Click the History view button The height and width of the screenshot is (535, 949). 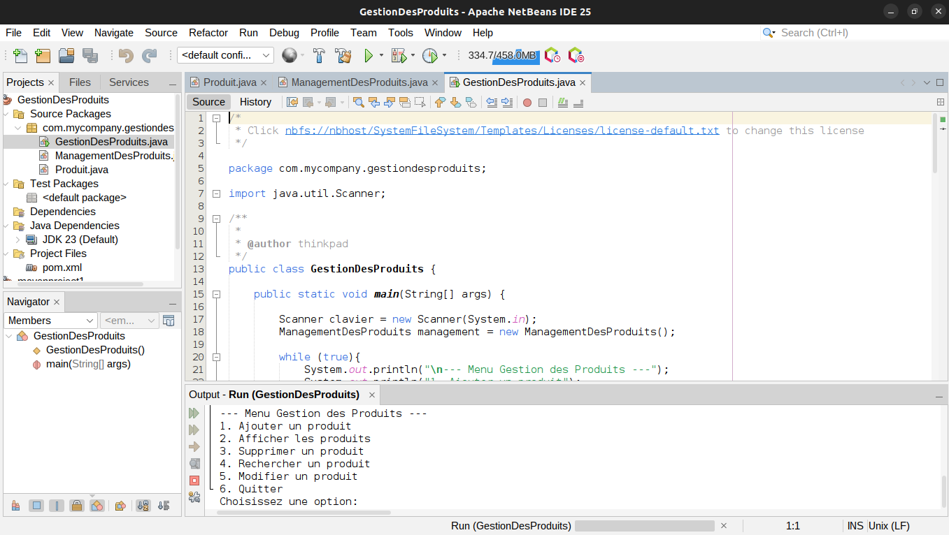click(x=255, y=102)
